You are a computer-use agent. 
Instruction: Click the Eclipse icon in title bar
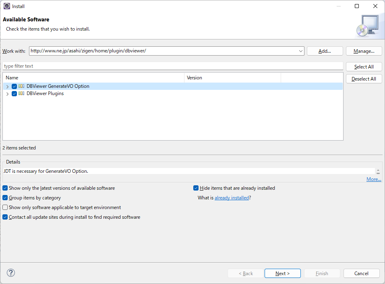click(x=7, y=6)
